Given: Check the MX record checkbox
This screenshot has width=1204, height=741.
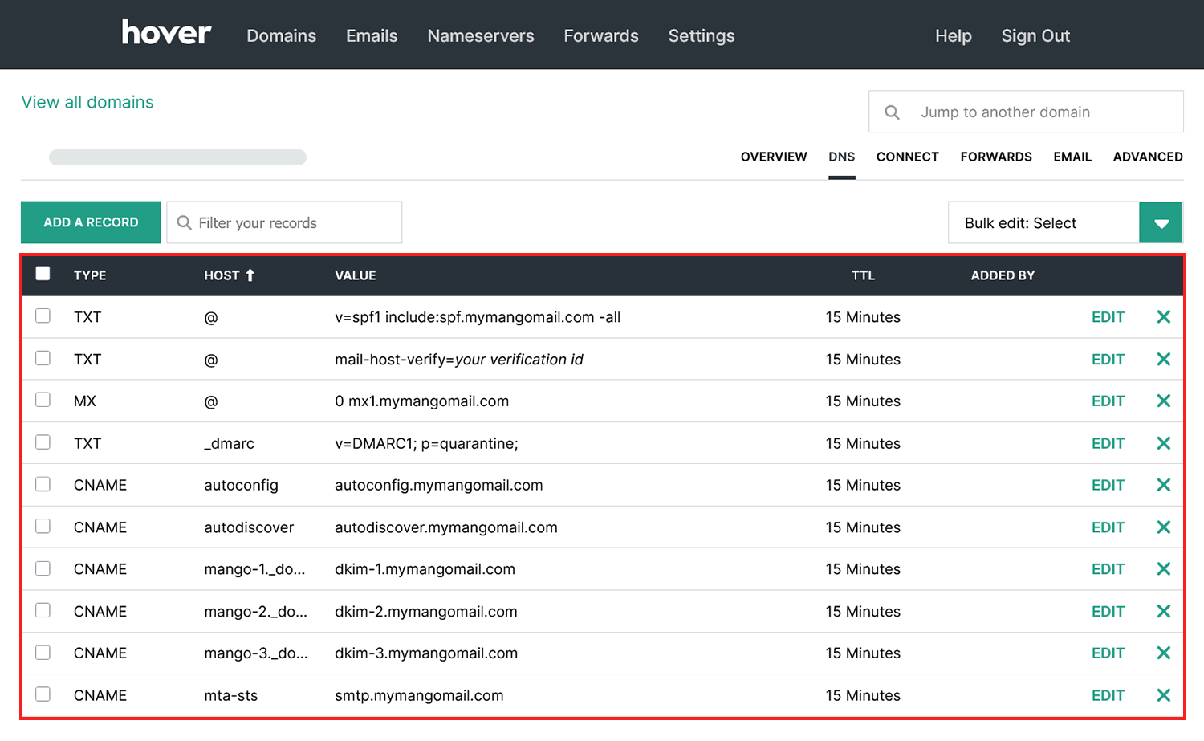Looking at the screenshot, I should (x=43, y=400).
